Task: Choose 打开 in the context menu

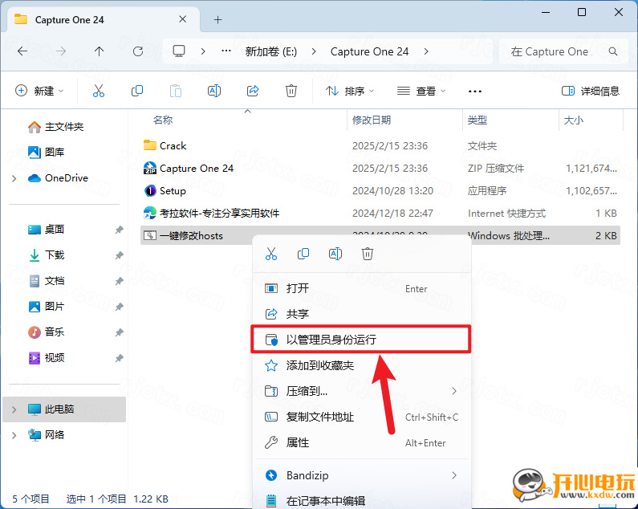Action: (x=362, y=288)
